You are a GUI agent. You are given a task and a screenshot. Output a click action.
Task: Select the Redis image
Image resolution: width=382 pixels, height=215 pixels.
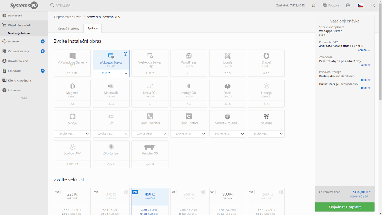pos(227,93)
